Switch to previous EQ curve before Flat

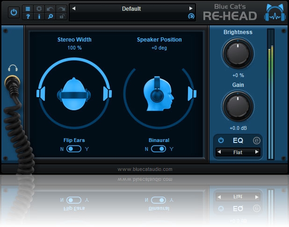[x=219, y=152]
